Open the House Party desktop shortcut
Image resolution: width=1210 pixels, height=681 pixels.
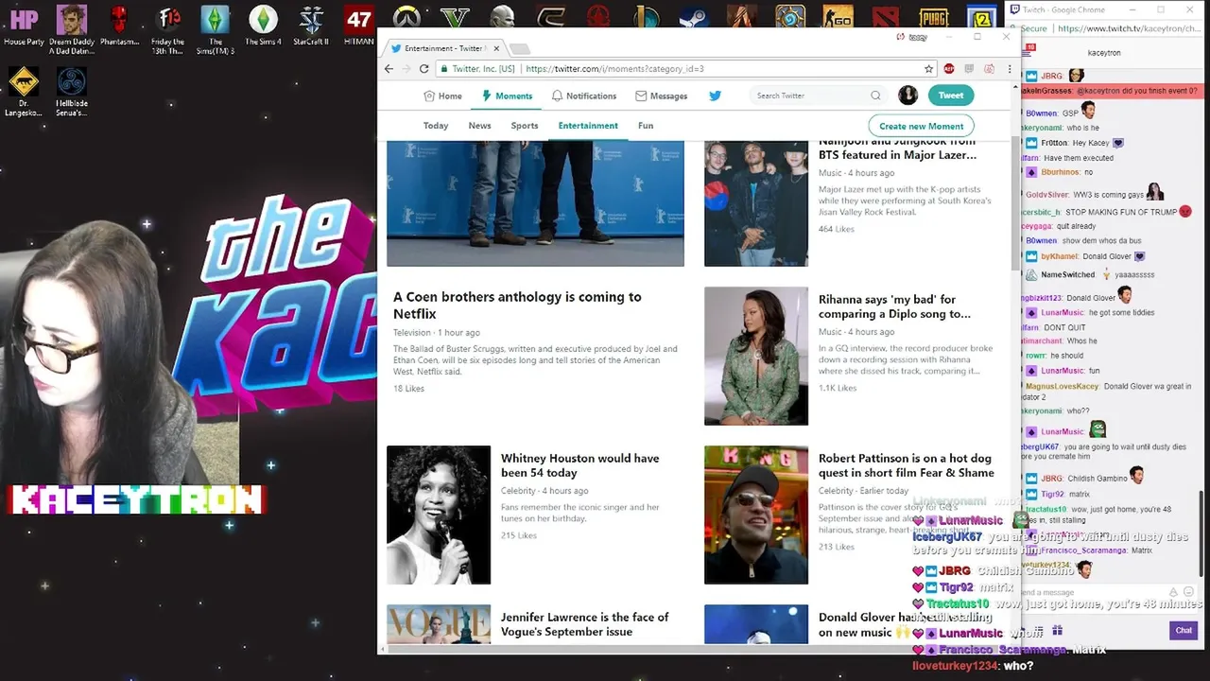click(24, 26)
